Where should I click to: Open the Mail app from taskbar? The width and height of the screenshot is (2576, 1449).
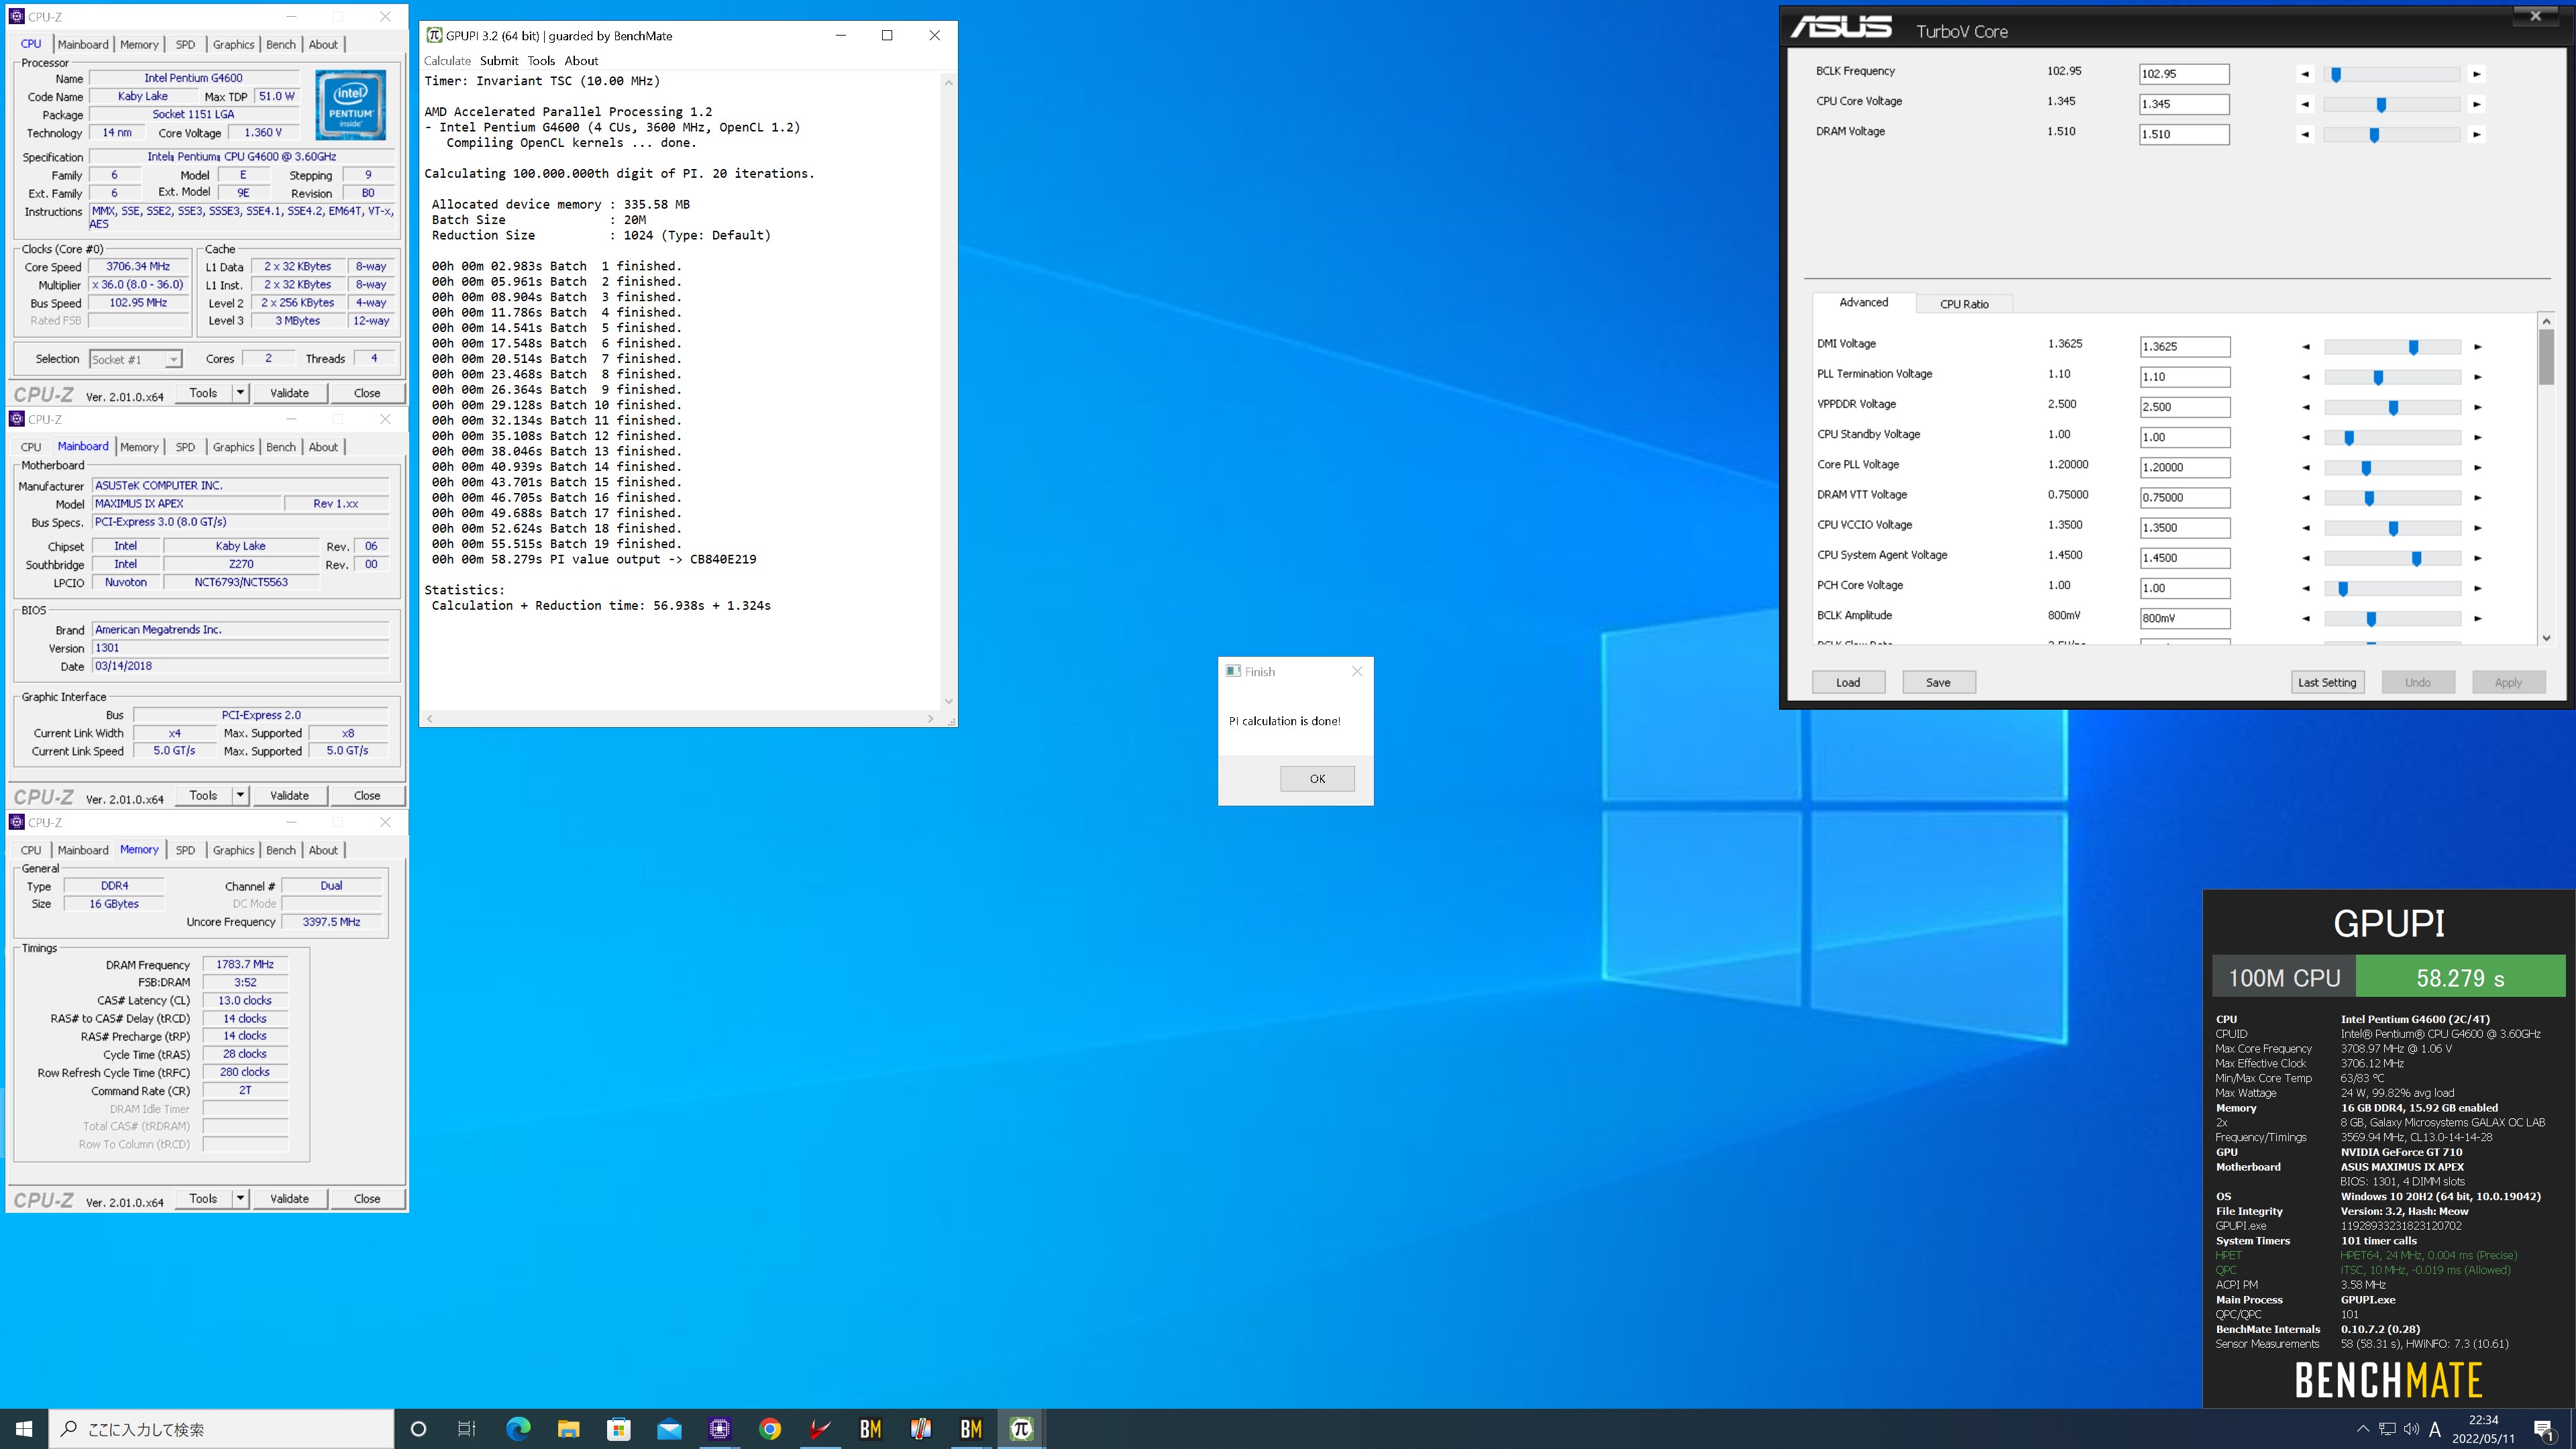click(669, 1429)
